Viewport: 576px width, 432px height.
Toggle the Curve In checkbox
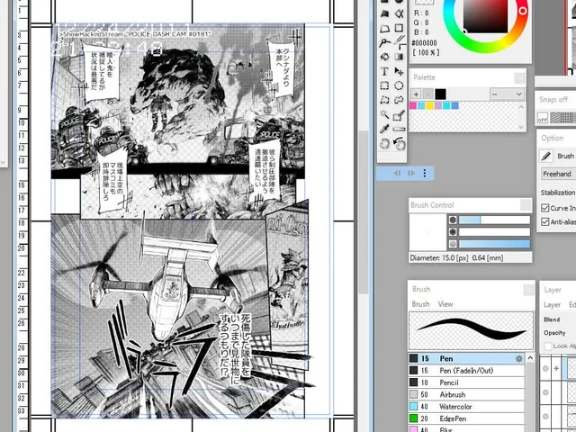545,208
